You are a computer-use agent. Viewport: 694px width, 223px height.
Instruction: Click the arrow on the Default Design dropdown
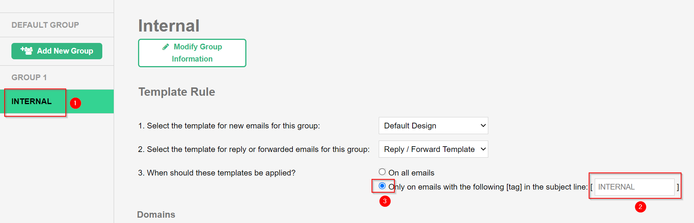[x=483, y=126]
